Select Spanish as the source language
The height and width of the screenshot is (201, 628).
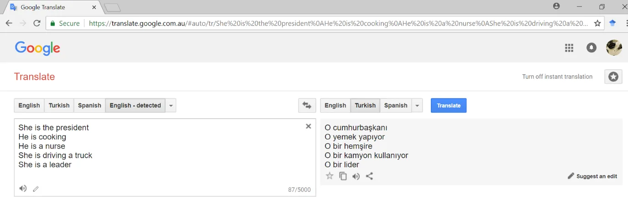click(89, 105)
